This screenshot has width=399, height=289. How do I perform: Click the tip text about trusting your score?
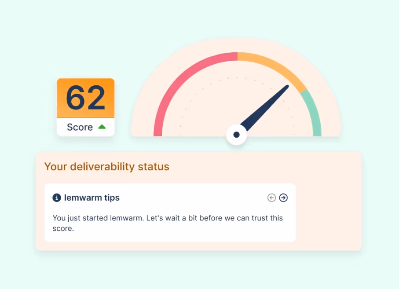click(167, 223)
